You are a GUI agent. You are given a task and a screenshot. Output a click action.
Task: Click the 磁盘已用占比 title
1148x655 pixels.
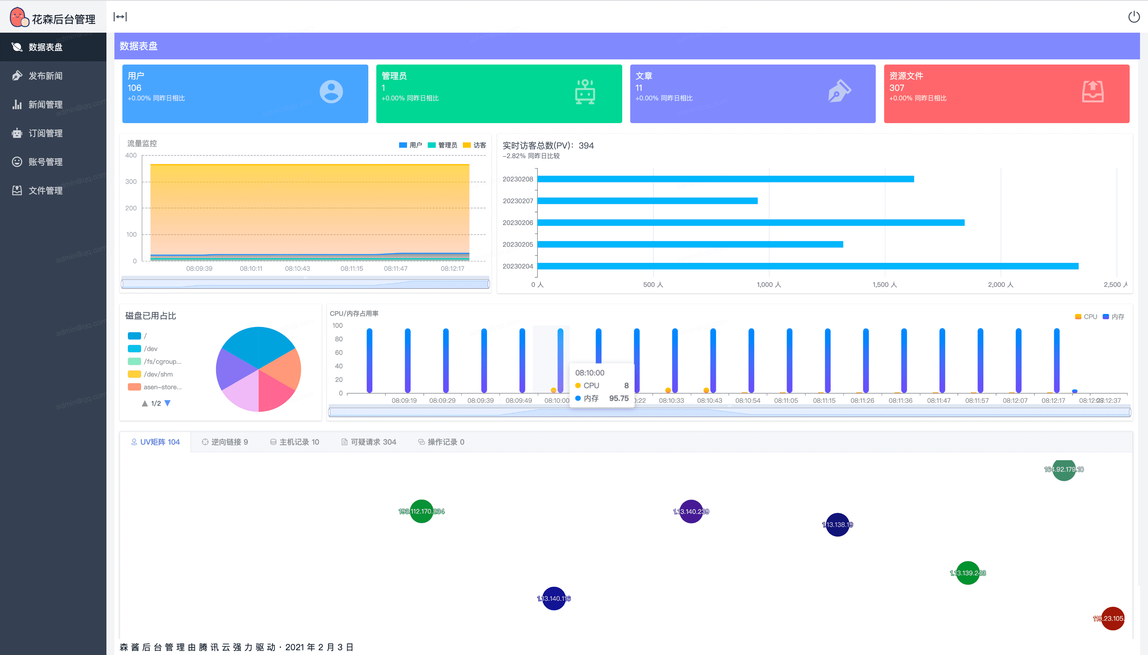pyautogui.click(x=151, y=316)
